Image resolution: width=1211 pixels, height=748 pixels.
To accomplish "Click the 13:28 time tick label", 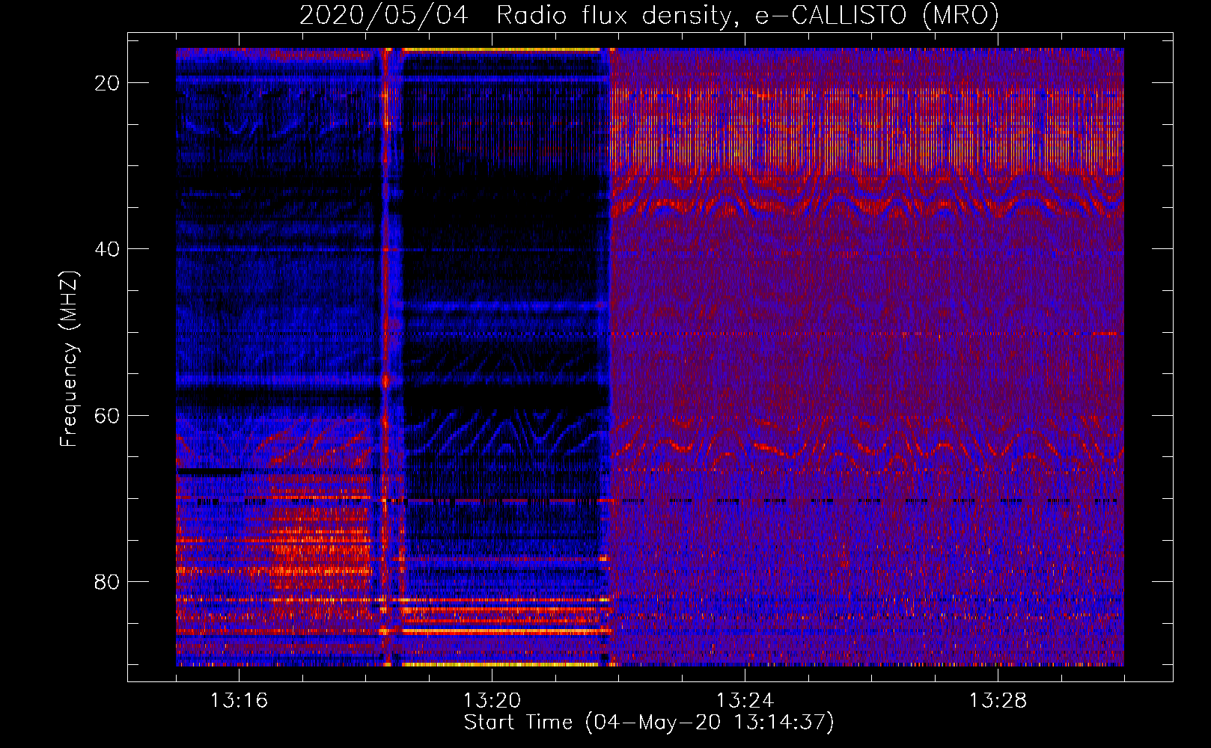I will (x=998, y=701).
